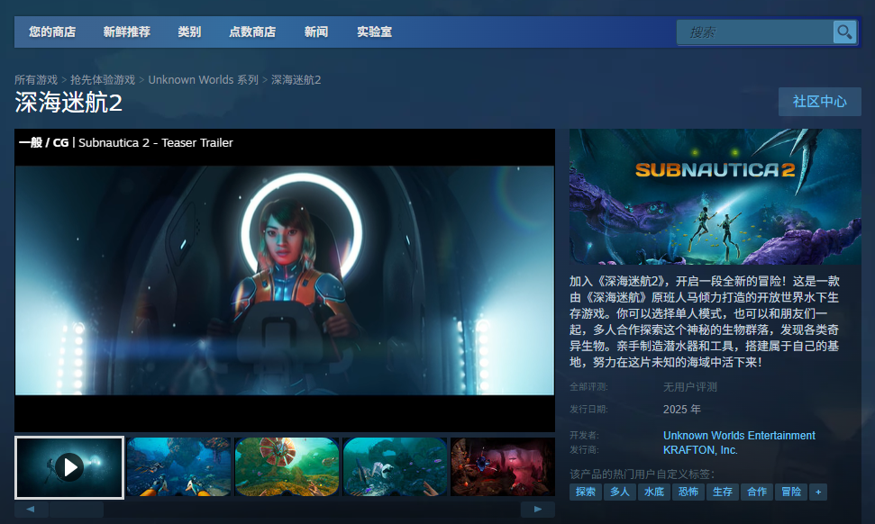Open the 类别 dropdown menu
Image resolution: width=875 pixels, height=524 pixels.
coord(189,32)
